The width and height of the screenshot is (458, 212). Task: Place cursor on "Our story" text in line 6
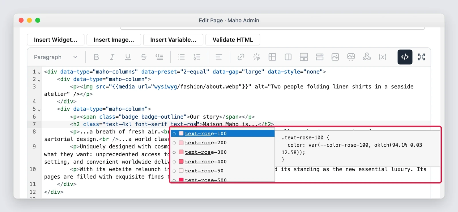(x=204, y=117)
